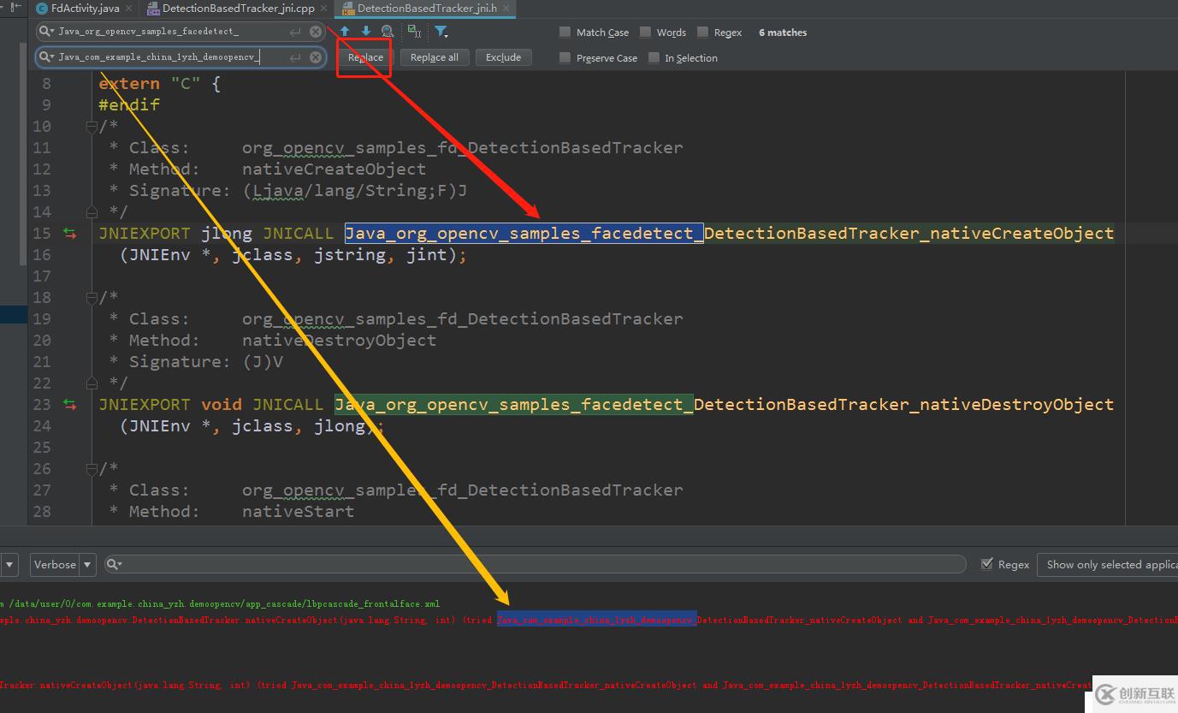Viewport: 1178px width, 713px height.
Task: Click the Exclude button
Action: click(x=503, y=57)
